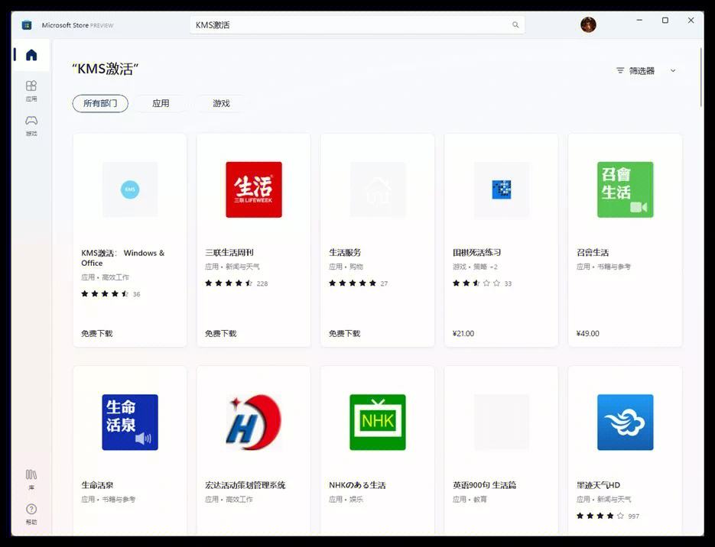Click the 围棋死活练习 board icon
The image size is (715, 547).
point(502,189)
